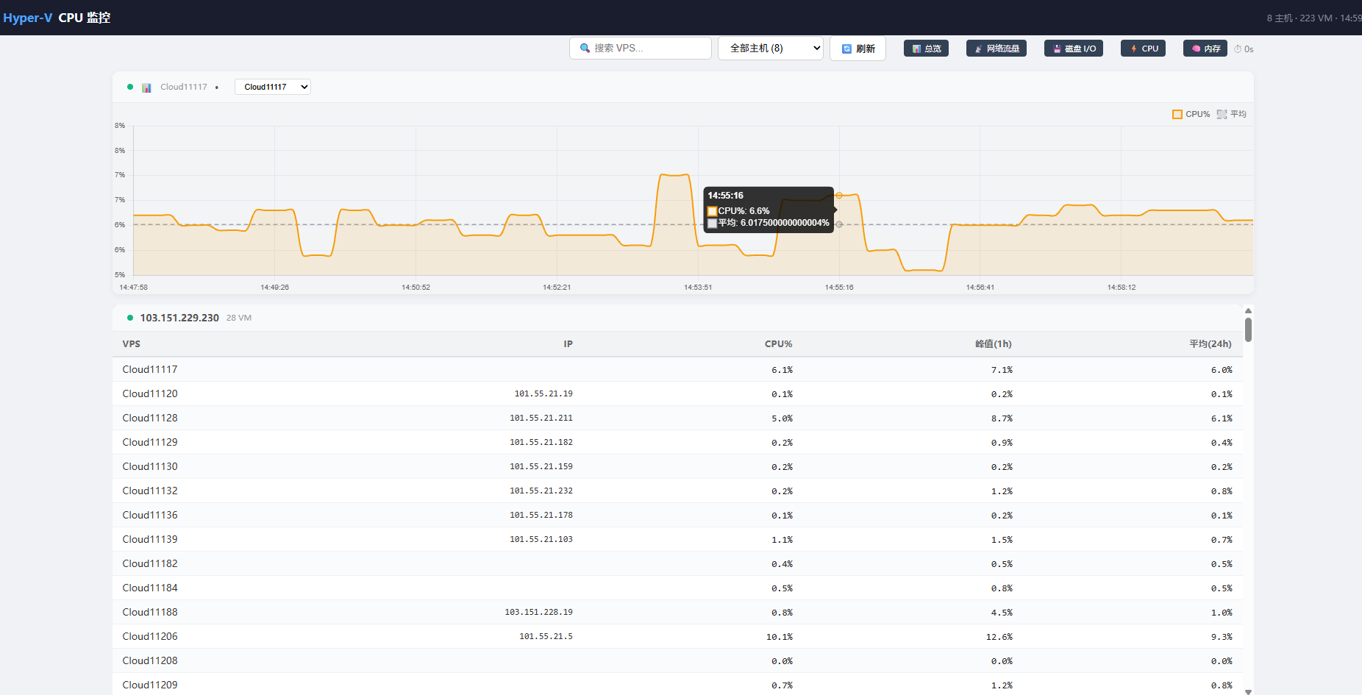This screenshot has height=695, width=1362.
Task: Click the 8.7% peak value of Cloud11128
Action: [1002, 418]
